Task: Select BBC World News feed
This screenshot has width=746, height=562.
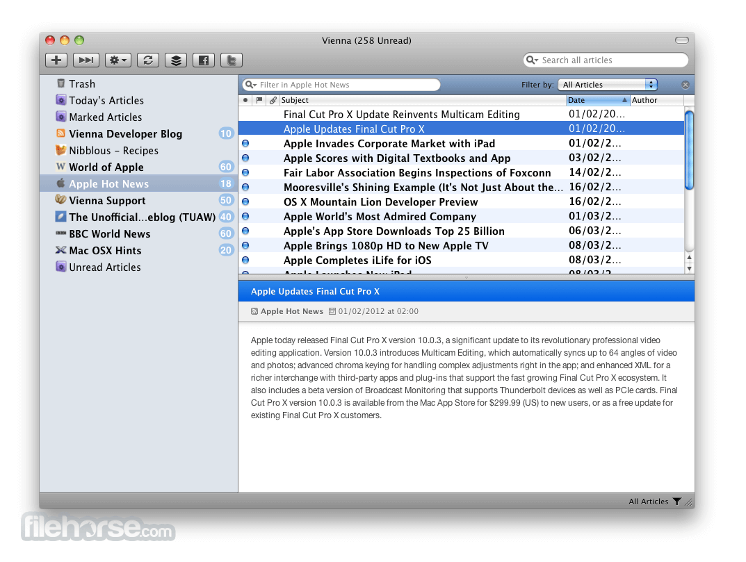Action: tap(138, 233)
